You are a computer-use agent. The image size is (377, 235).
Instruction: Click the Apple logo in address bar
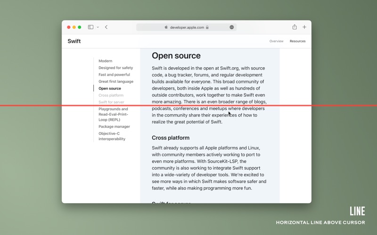coord(166,27)
